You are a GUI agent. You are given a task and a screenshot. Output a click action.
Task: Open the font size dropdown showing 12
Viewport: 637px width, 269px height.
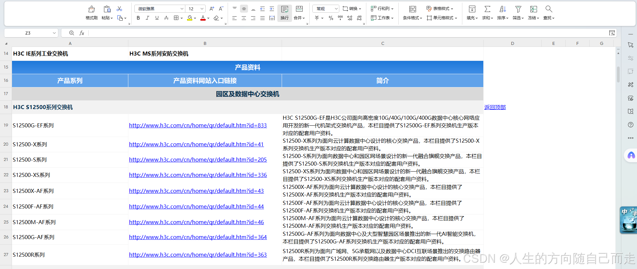[x=202, y=9]
